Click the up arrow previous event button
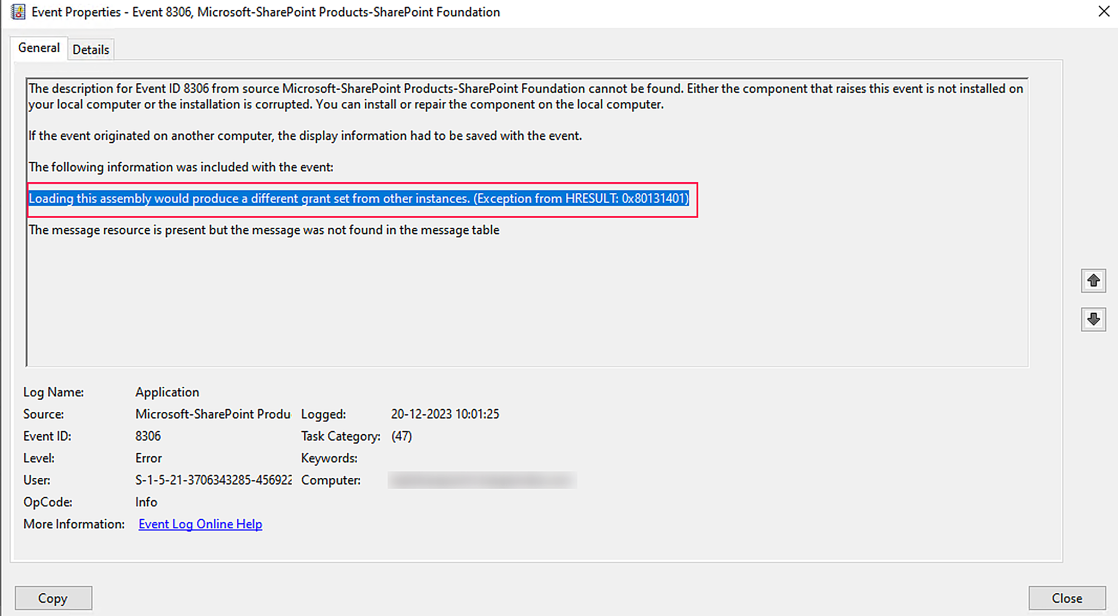This screenshot has height=616, width=1118. pos(1093,280)
